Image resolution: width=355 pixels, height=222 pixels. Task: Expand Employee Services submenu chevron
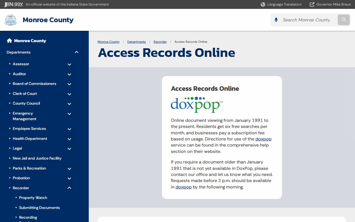(x=69, y=129)
